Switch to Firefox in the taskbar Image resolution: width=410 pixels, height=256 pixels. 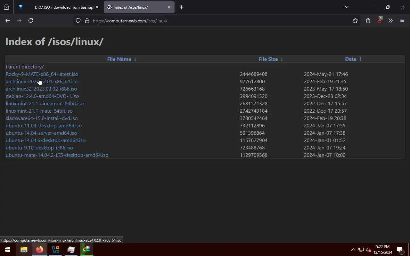[x=40, y=250]
